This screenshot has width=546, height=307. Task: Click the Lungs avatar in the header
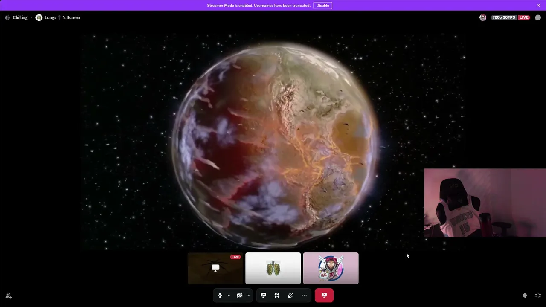coord(39,17)
